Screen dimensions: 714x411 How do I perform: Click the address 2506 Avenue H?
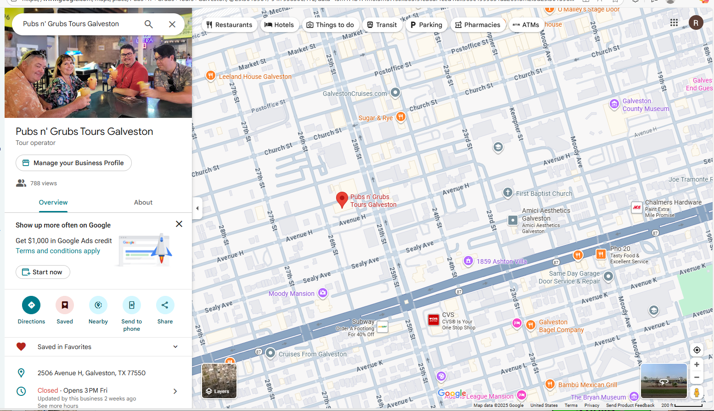coord(91,373)
